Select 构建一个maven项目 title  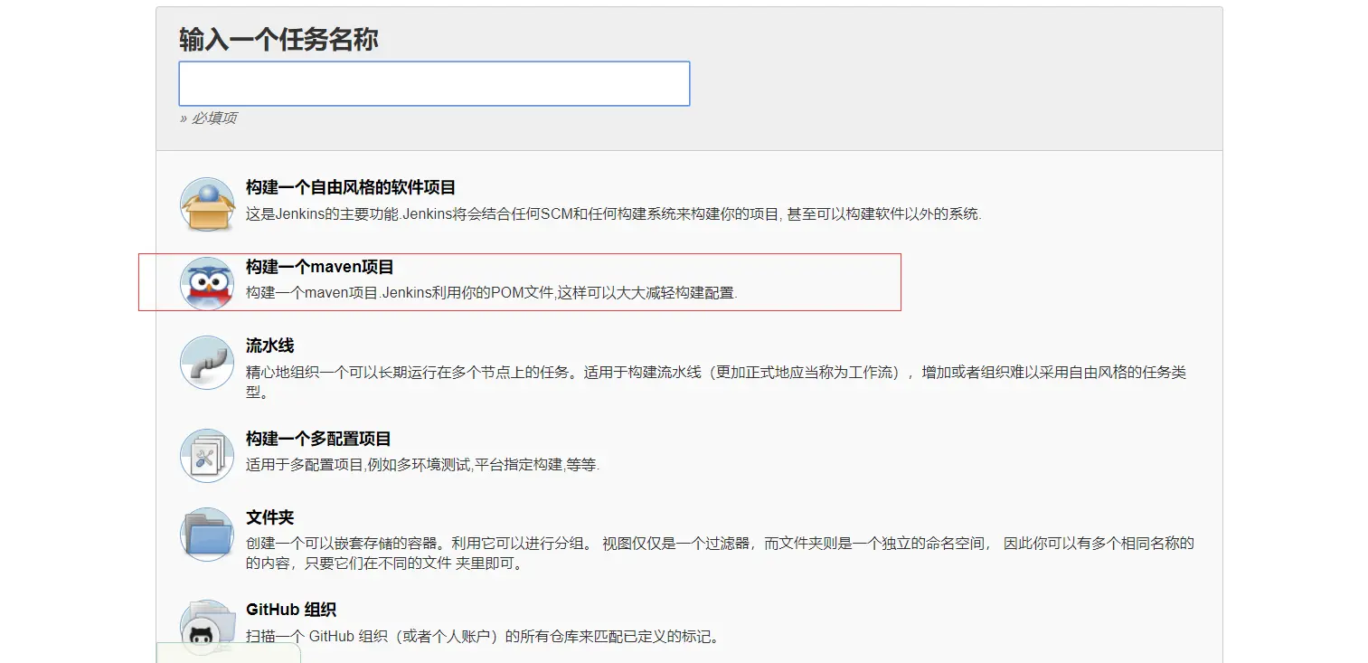(x=320, y=267)
